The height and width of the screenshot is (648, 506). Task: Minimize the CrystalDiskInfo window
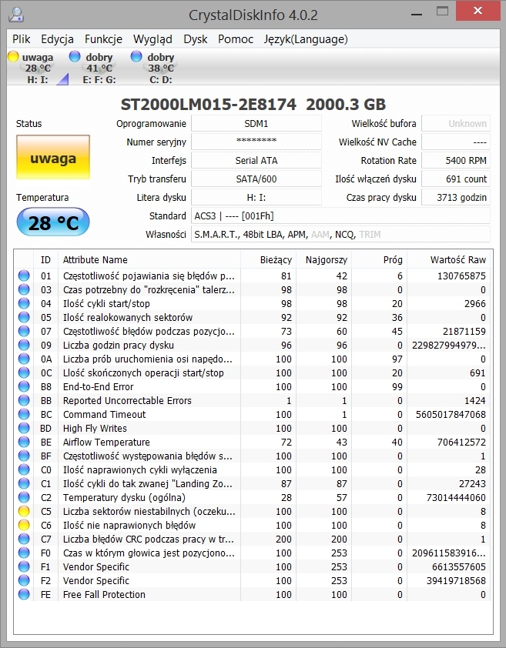click(x=417, y=14)
